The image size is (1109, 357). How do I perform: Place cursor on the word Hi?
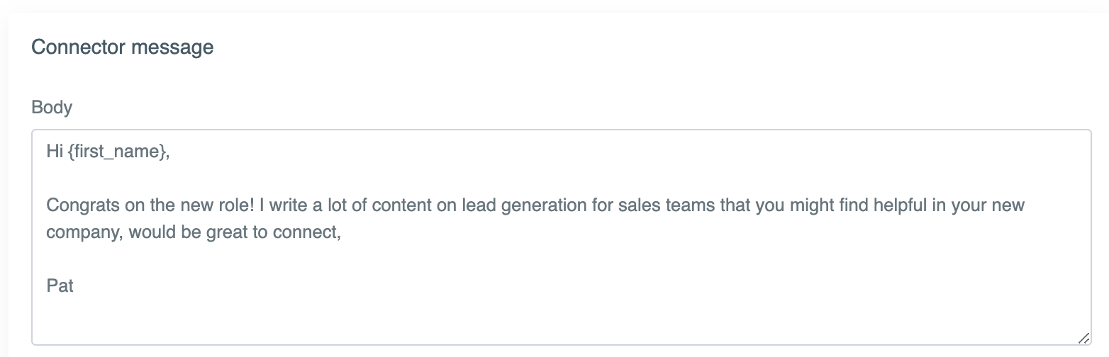point(55,151)
